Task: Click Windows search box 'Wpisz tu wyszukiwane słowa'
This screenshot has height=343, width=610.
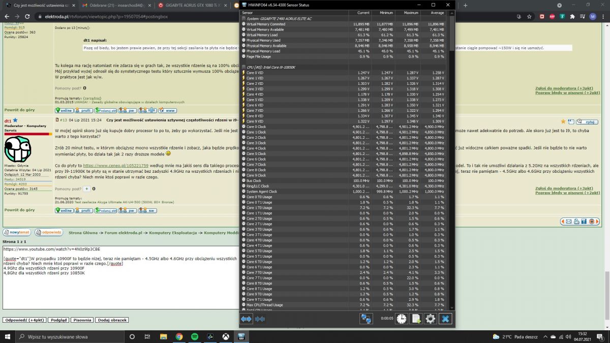Action: tap(70, 336)
